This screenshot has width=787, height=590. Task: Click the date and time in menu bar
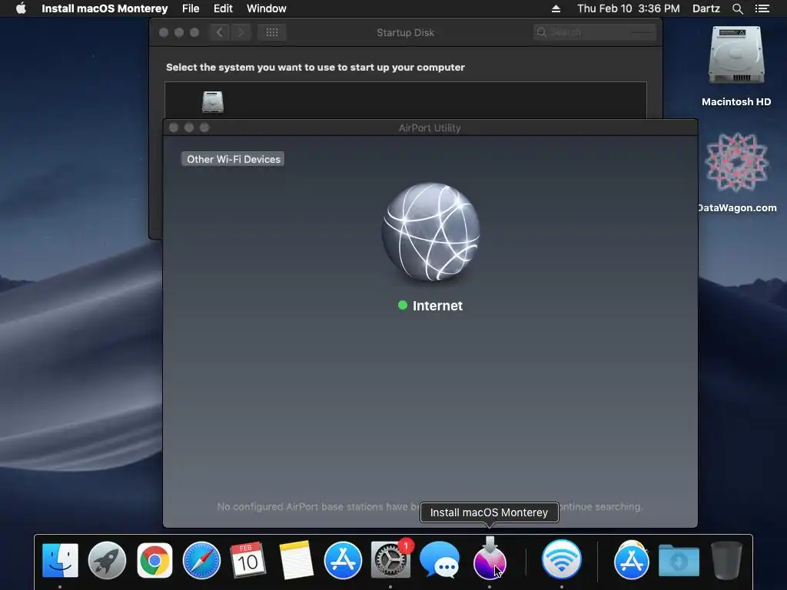629,8
